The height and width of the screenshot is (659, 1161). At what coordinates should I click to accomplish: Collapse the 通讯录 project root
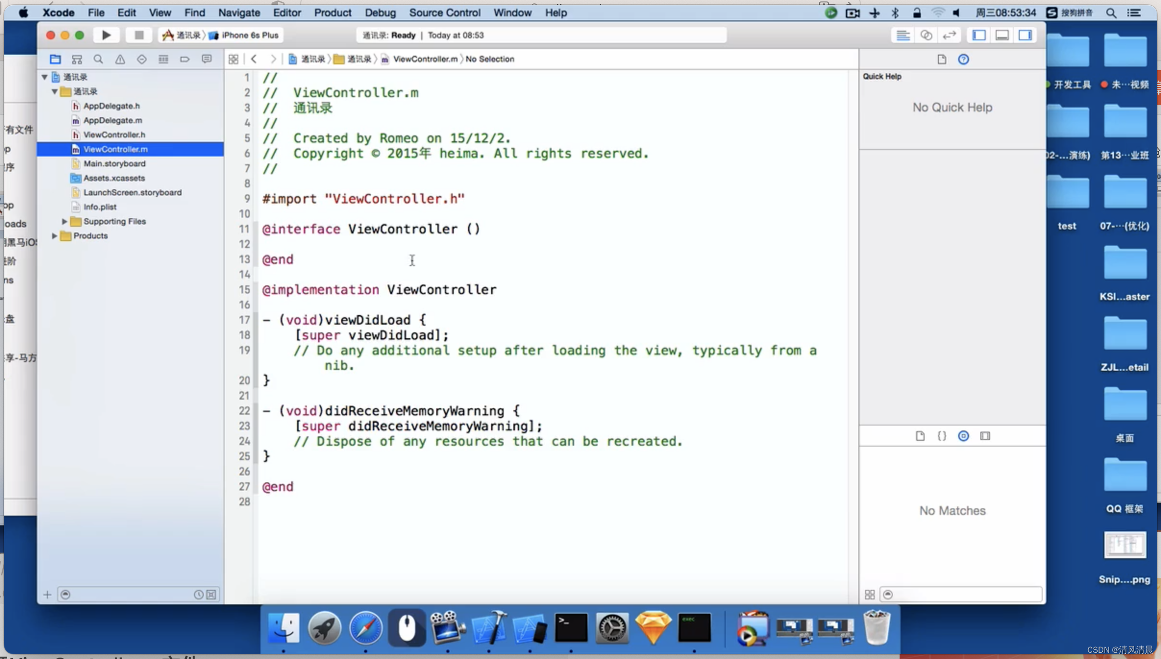[44, 77]
